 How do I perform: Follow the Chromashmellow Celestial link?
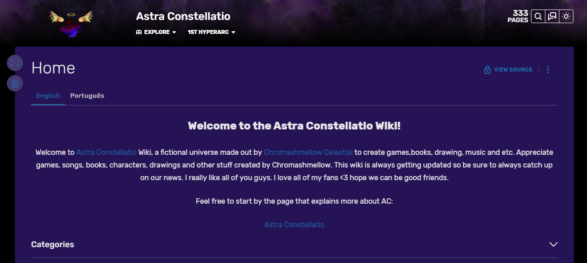click(308, 152)
